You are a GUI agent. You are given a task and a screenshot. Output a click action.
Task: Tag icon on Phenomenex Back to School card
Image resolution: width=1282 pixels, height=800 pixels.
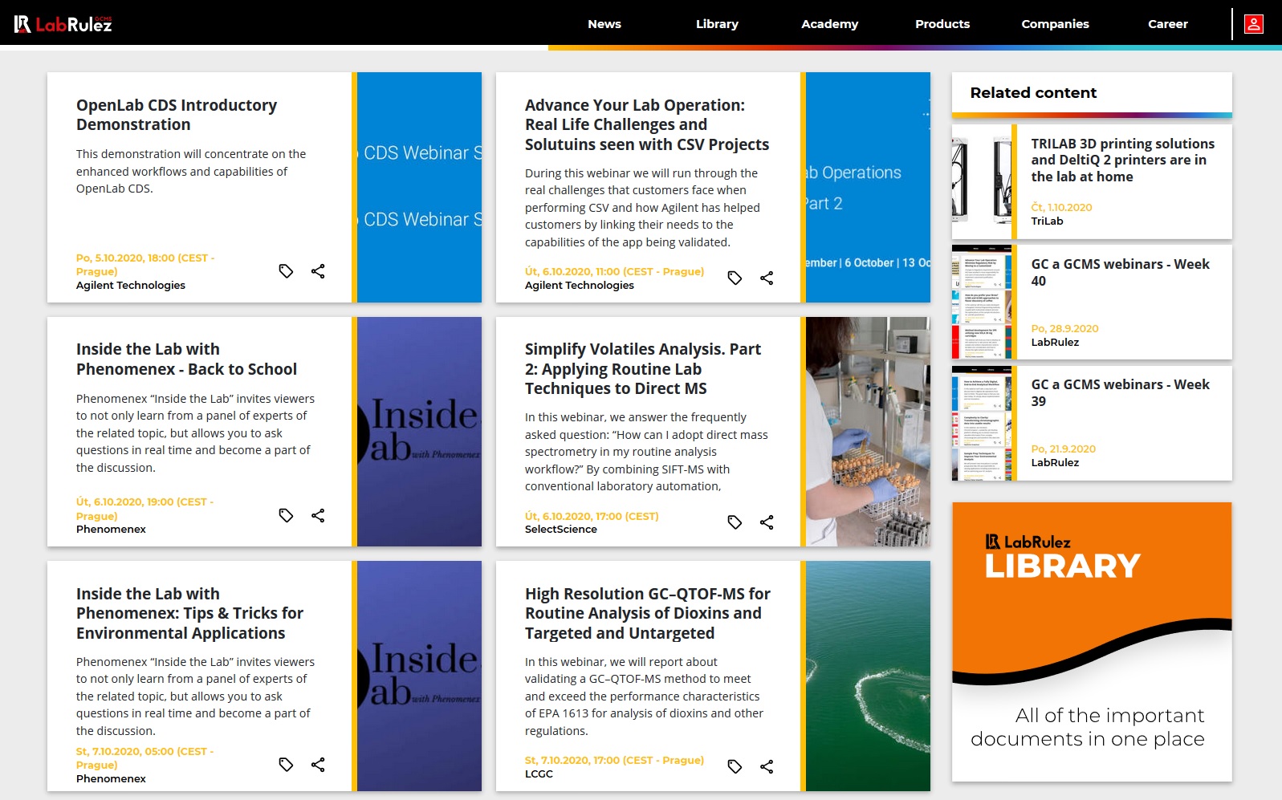[x=286, y=515]
